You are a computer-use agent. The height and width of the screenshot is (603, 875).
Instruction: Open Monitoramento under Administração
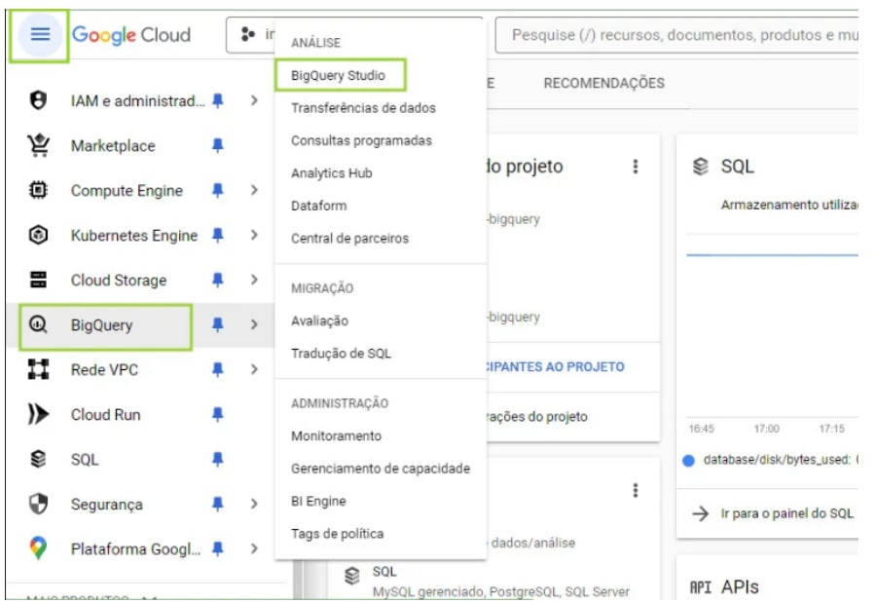point(337,436)
